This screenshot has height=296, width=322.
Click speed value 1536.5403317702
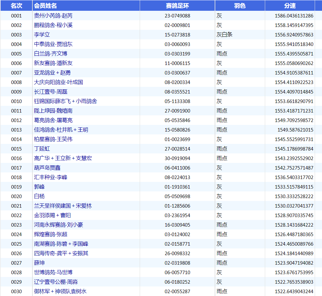click(x=294, y=177)
